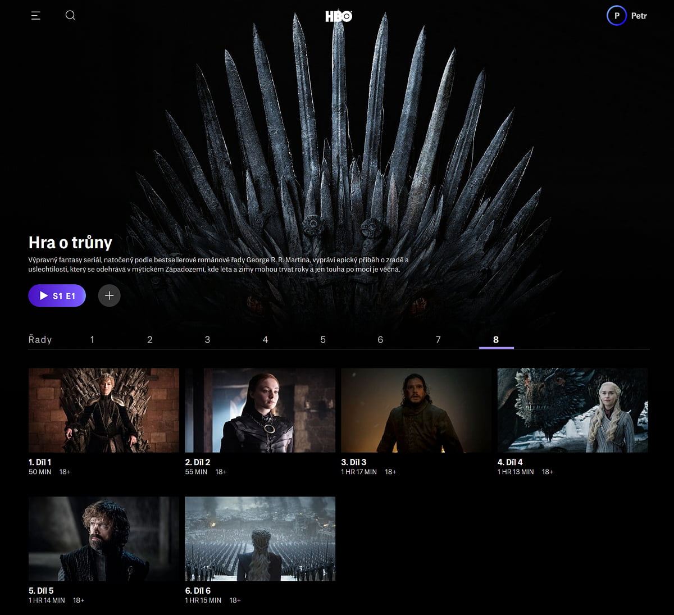
Task: Switch to season 4 tab
Action: coord(265,339)
